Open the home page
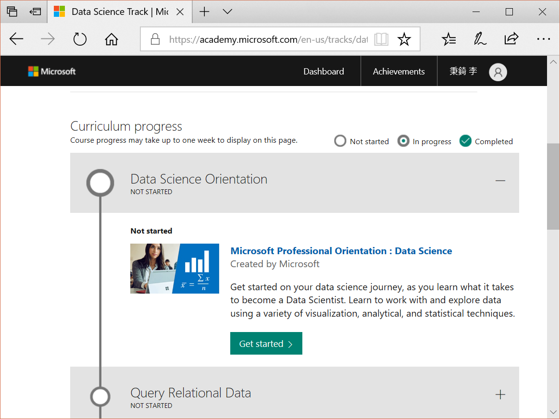Screen dimensions: 560x419 [111, 39]
